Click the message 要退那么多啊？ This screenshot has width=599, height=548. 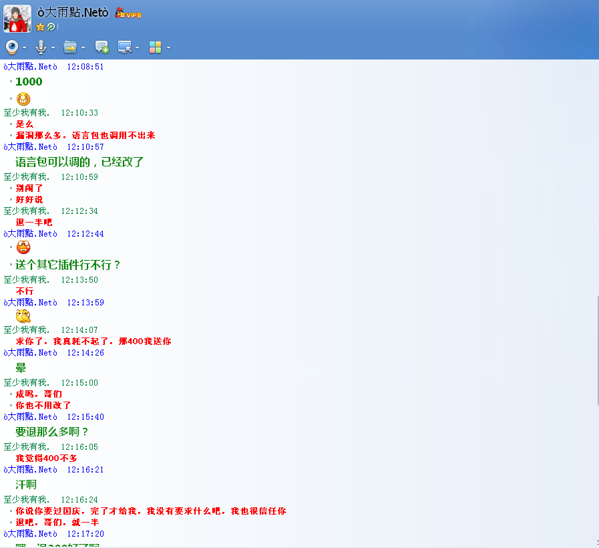[52, 432]
